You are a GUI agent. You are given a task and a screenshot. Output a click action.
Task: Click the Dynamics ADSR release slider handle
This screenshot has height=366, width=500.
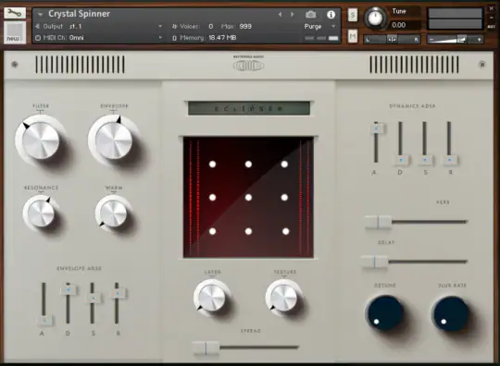[450, 160]
